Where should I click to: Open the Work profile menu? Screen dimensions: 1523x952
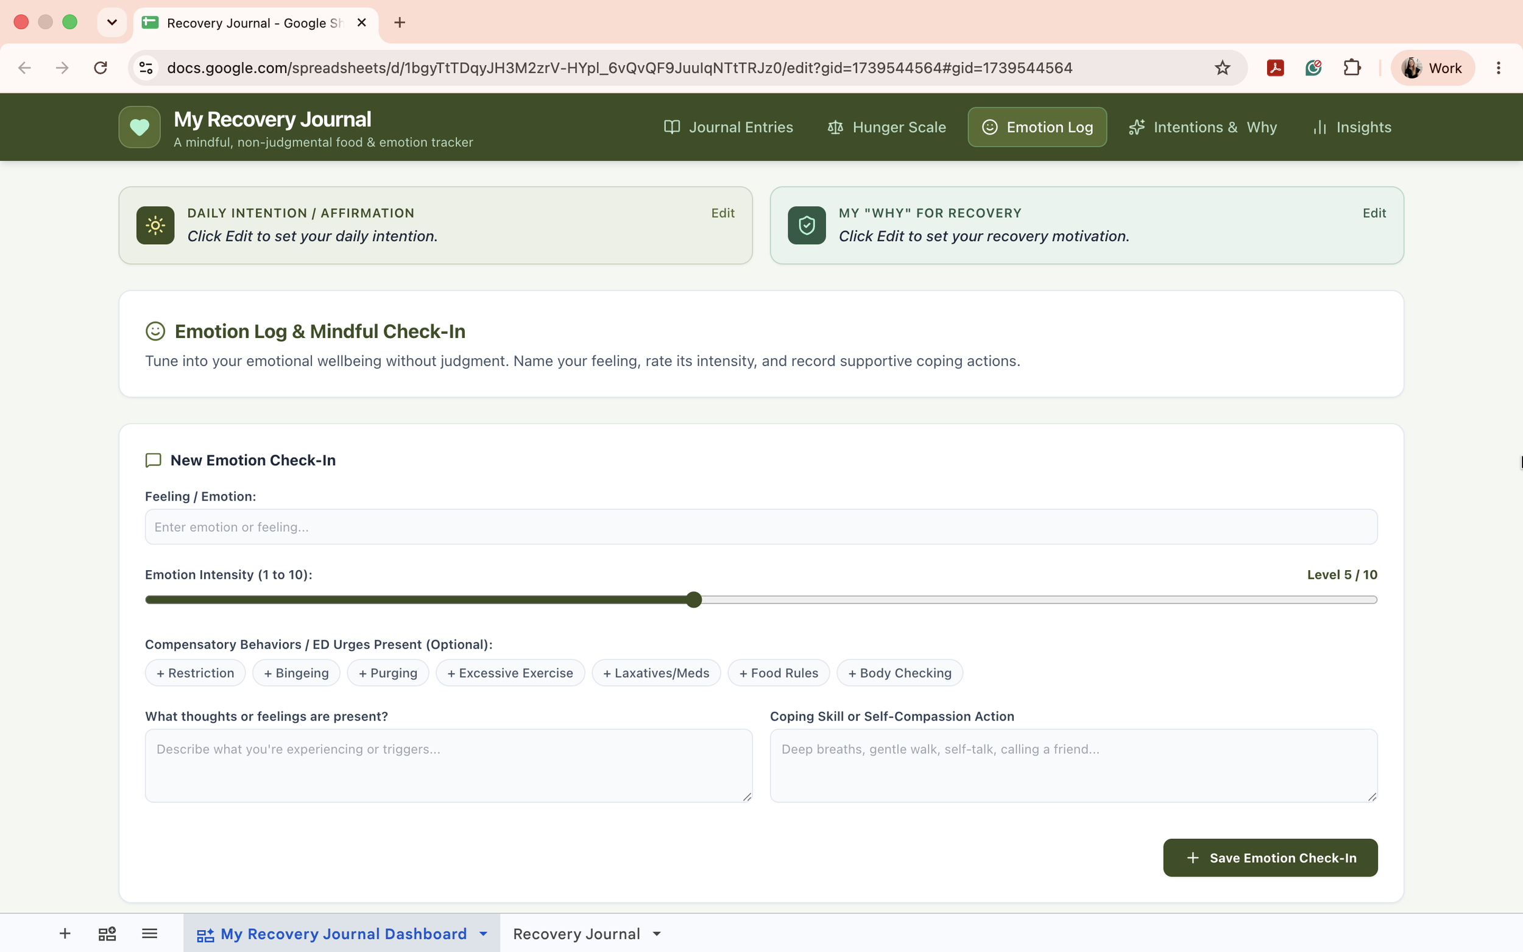tap(1432, 68)
